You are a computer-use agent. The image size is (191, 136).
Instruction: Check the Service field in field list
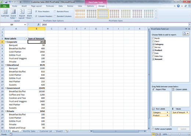[153, 47]
